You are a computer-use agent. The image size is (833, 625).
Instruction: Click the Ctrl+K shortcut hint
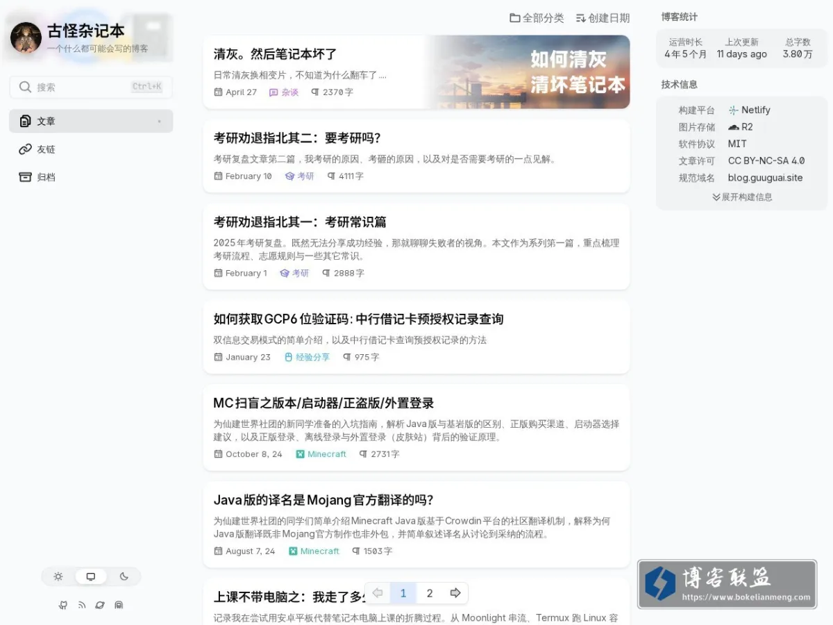click(x=146, y=87)
